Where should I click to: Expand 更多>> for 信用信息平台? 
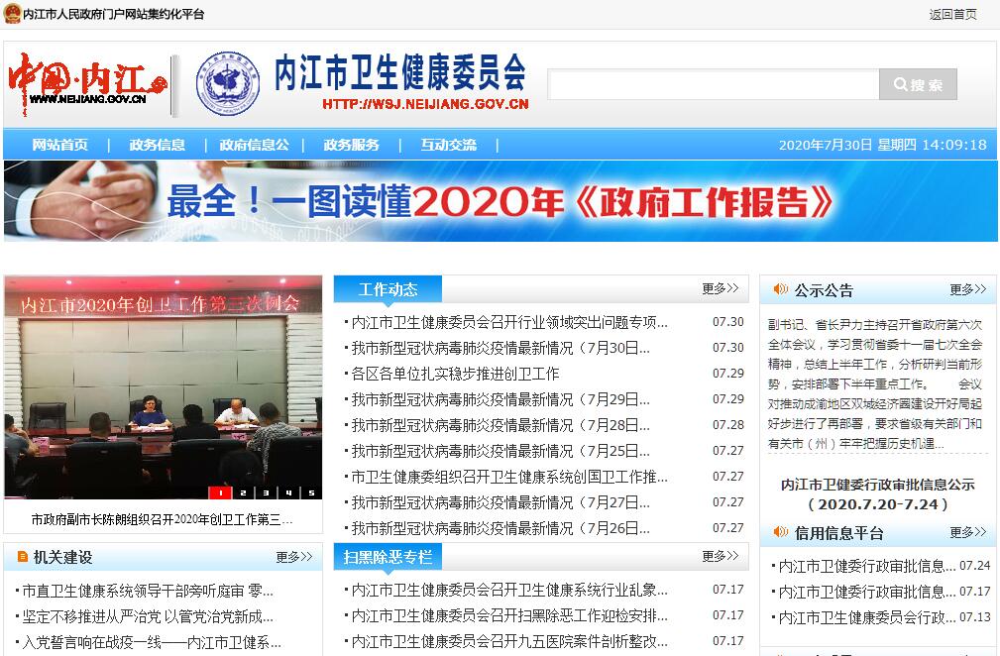[x=968, y=532]
